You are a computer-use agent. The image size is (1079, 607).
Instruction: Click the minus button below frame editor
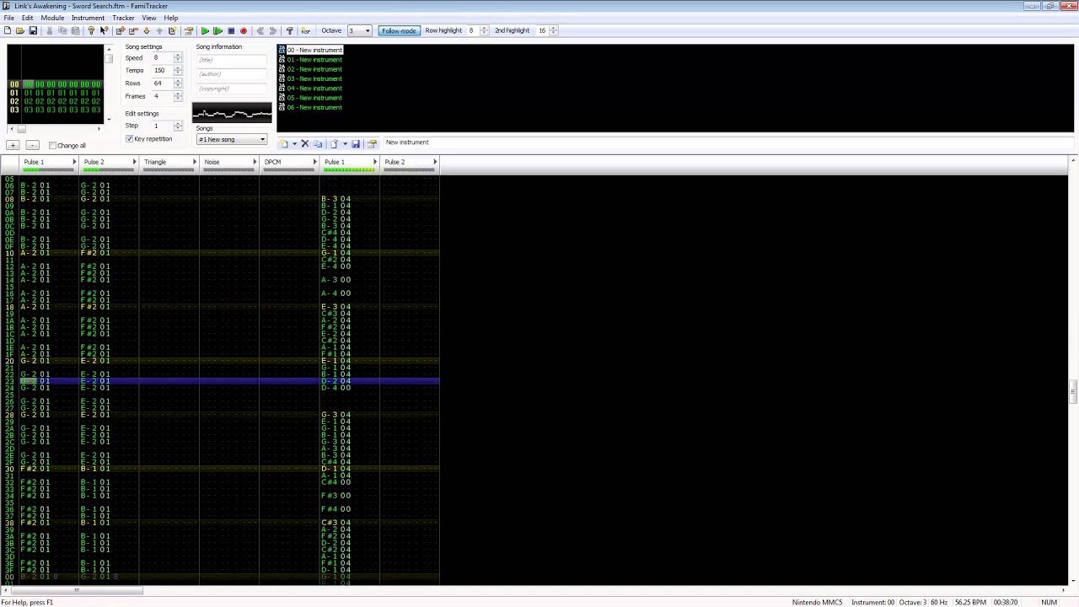(x=32, y=145)
